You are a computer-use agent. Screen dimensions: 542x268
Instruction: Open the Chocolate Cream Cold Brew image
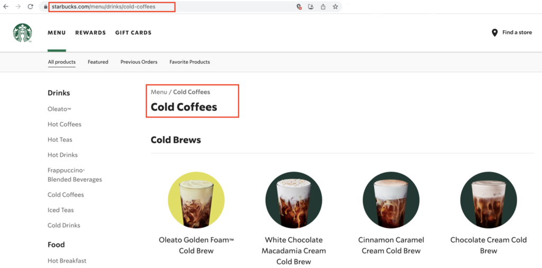pos(489,200)
